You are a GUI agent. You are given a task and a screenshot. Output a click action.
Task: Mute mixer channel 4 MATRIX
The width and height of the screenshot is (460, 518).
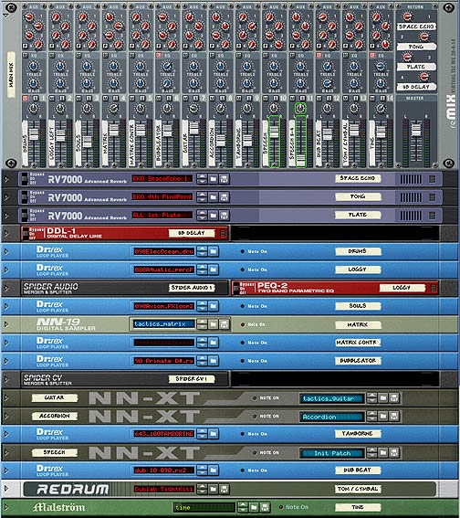pos(105,98)
